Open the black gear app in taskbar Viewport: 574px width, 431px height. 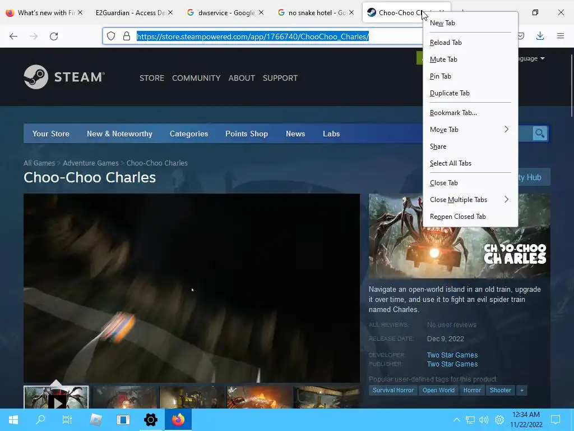150,420
